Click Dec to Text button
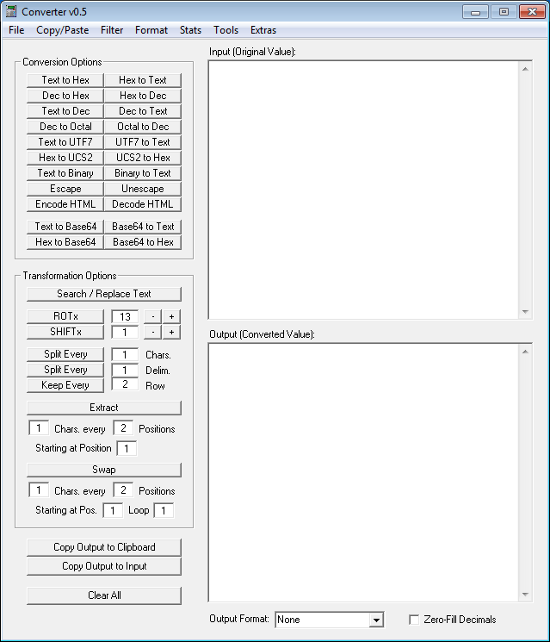This screenshot has height=642, width=550. click(143, 111)
